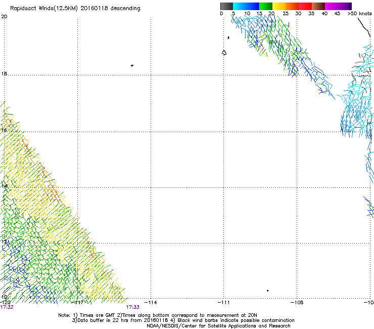
Task: Click the longitude label '-114' on bottom axis
Action: tap(151, 303)
